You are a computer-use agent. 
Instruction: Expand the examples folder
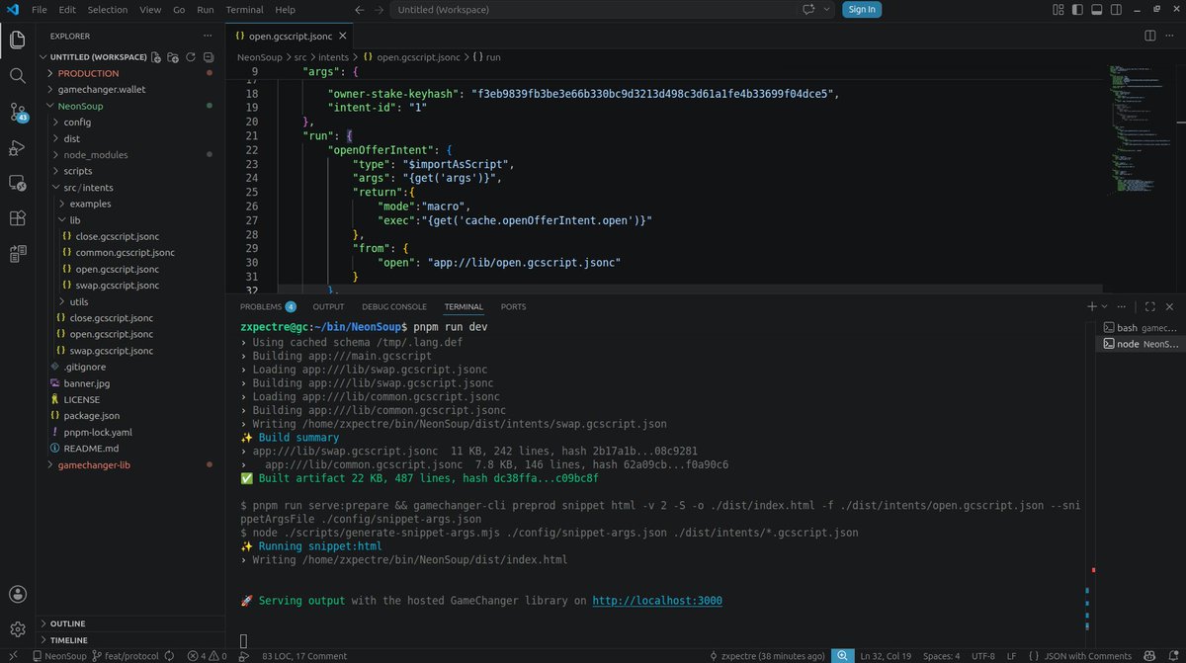pyautogui.click(x=90, y=204)
